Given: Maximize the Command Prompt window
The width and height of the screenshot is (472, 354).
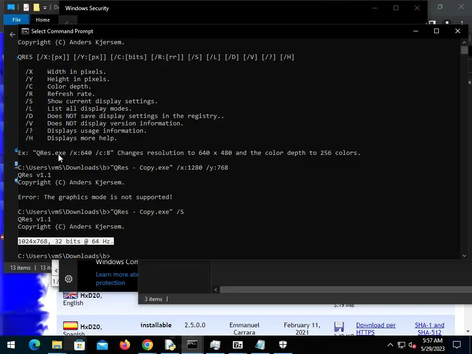Looking at the screenshot, I should [x=437, y=31].
